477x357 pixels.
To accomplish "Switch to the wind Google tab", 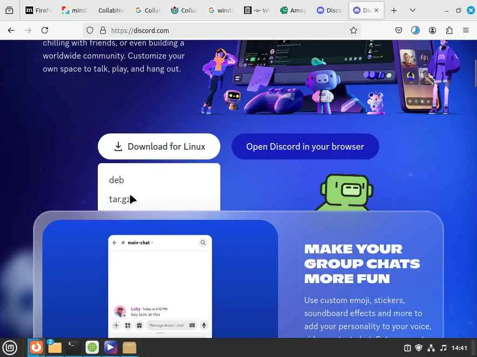I will pyautogui.click(x=220, y=11).
